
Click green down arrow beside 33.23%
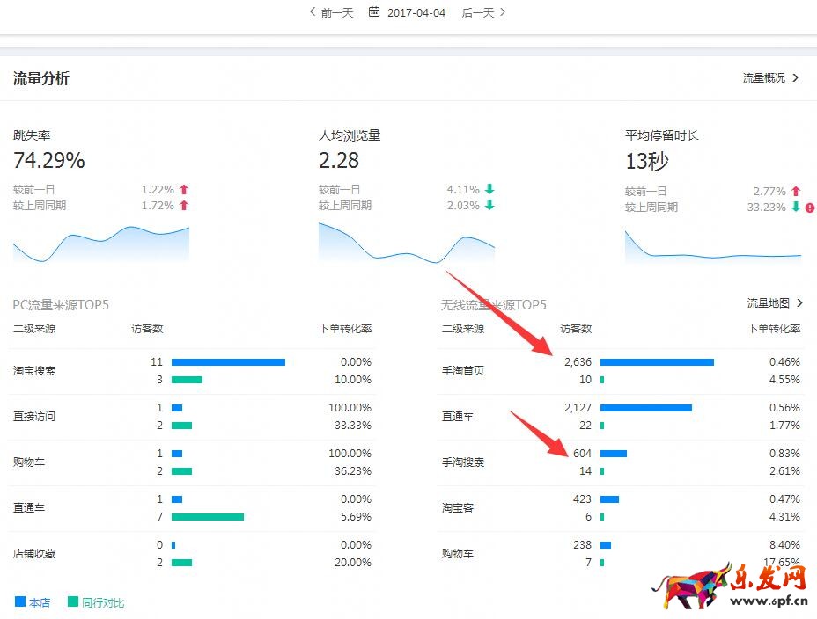(x=796, y=207)
